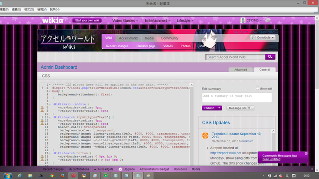Select the Media navigation tab
Viewport: 319px width, 179px height.
click(x=149, y=38)
